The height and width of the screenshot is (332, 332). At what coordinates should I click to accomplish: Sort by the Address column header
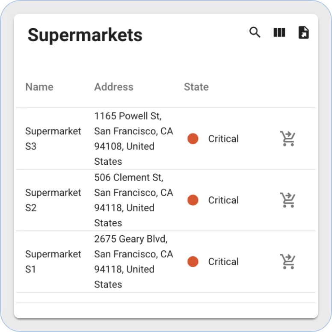coord(114,87)
